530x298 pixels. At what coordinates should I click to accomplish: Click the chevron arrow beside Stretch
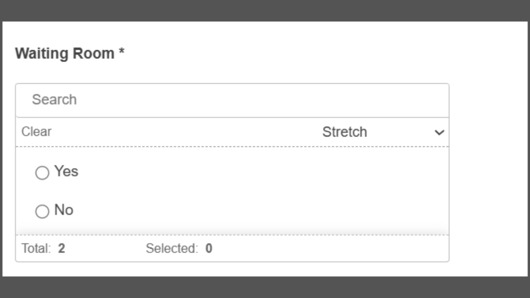pos(439,132)
